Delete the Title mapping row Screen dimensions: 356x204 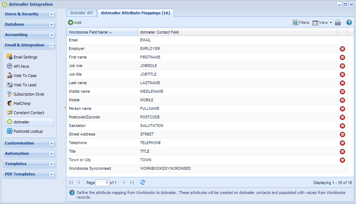[x=342, y=152]
